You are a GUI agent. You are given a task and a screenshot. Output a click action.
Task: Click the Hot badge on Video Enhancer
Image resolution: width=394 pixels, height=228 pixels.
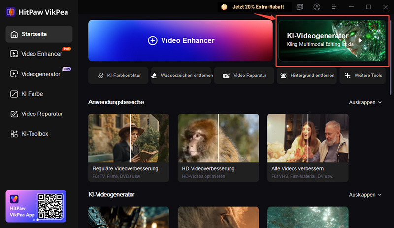66,49
